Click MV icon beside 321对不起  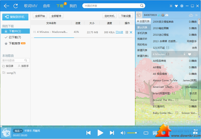[167, 48]
